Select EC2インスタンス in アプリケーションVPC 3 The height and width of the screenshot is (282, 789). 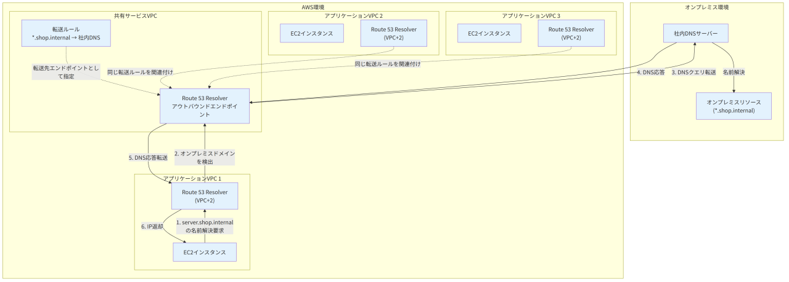[489, 33]
